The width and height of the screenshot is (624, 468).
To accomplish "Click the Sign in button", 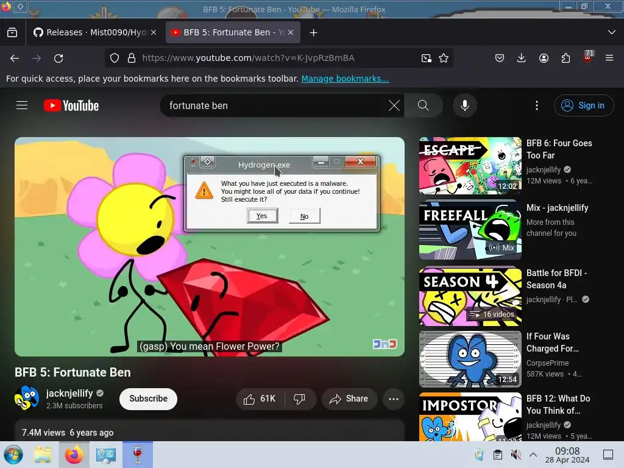I will (x=583, y=105).
